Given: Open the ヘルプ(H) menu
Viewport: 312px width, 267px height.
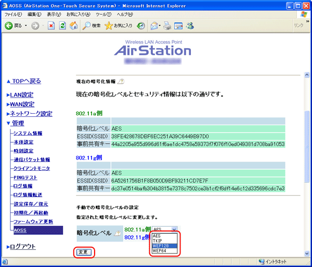Looking at the screenshot, I should tap(125, 15).
